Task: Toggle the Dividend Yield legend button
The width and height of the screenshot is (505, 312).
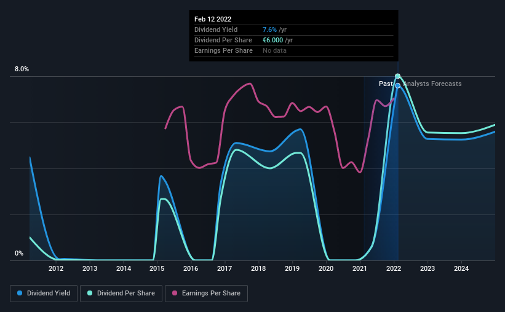Action: click(x=44, y=294)
